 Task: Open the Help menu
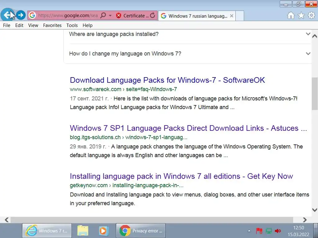click(87, 25)
